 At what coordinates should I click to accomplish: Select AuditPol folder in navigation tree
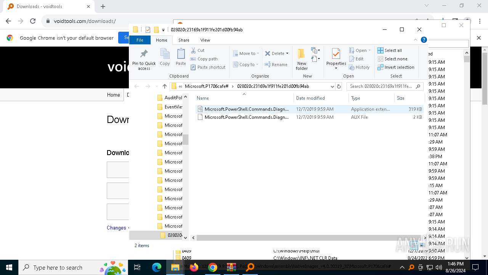(x=170, y=98)
